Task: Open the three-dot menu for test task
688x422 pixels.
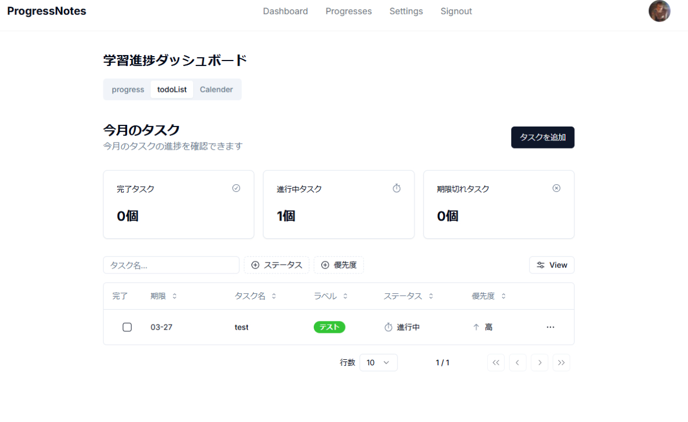Action: pos(550,327)
